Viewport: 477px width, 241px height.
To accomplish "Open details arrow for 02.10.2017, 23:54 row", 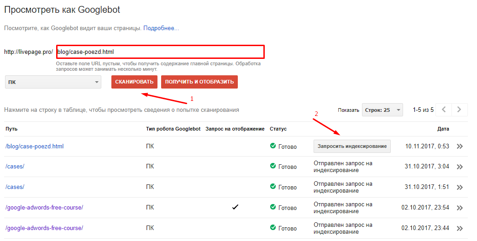I will click(x=460, y=208).
